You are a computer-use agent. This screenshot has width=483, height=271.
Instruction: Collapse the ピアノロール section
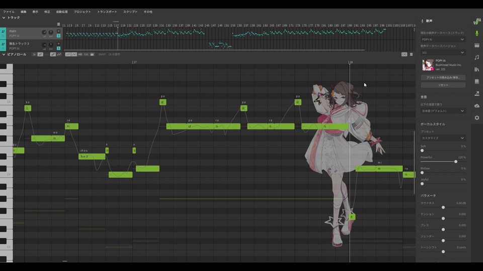[x=4, y=54]
